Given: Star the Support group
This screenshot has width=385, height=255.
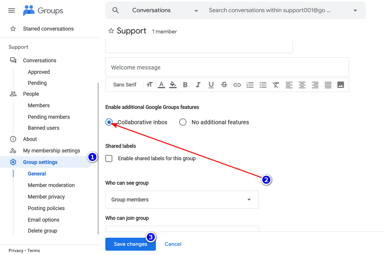Looking at the screenshot, I should (111, 31).
